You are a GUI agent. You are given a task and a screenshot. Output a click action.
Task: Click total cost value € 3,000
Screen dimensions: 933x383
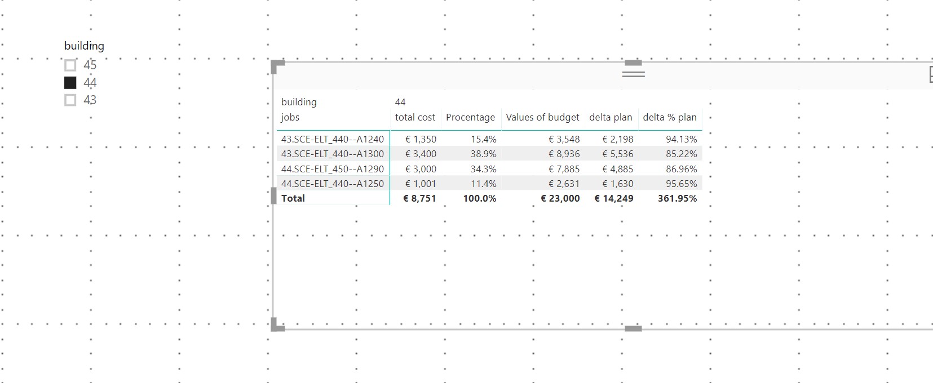pos(421,169)
